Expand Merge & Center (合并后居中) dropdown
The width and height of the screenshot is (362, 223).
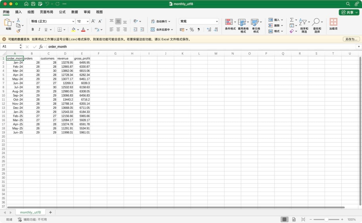(x=172, y=29)
